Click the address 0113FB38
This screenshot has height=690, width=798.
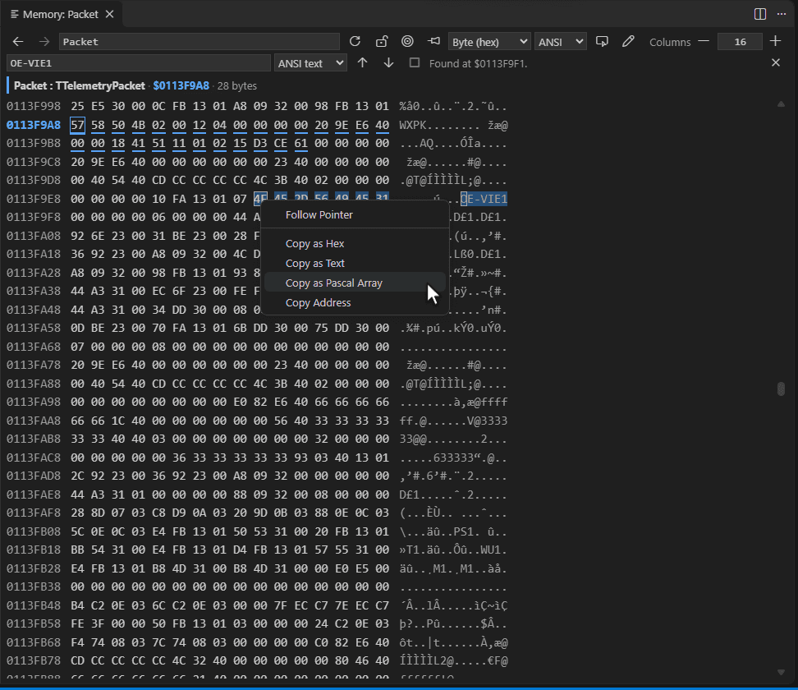coord(34,586)
